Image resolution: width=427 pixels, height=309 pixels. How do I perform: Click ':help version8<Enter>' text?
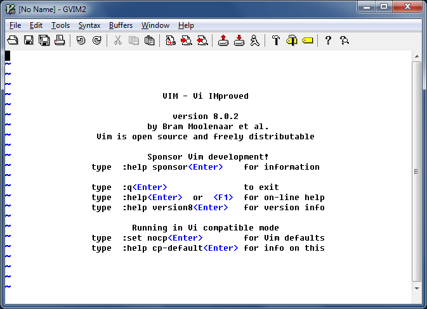[175, 208]
